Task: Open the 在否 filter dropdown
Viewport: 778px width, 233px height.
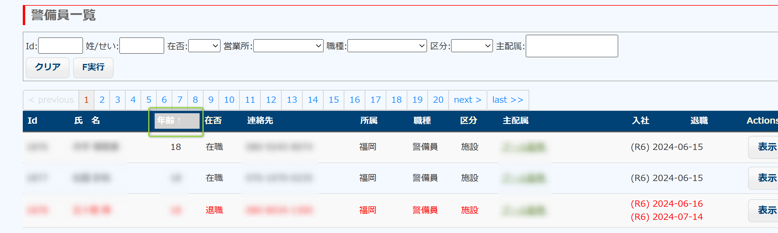Action: (x=204, y=46)
